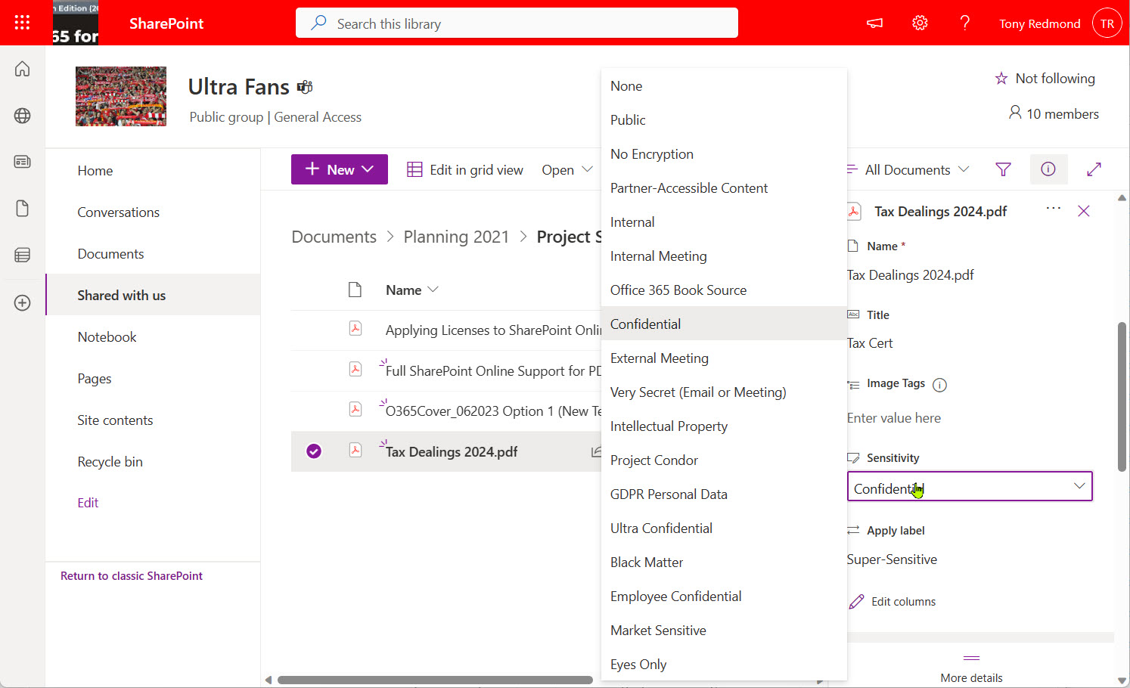Viewport: 1130px width, 688px height.
Task: Select Eyes Only label
Action: pyautogui.click(x=724, y=665)
